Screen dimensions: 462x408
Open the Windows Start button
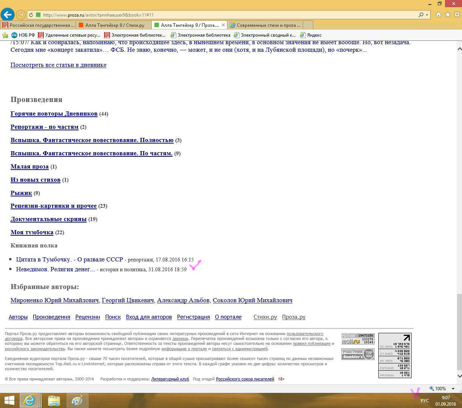9,400
